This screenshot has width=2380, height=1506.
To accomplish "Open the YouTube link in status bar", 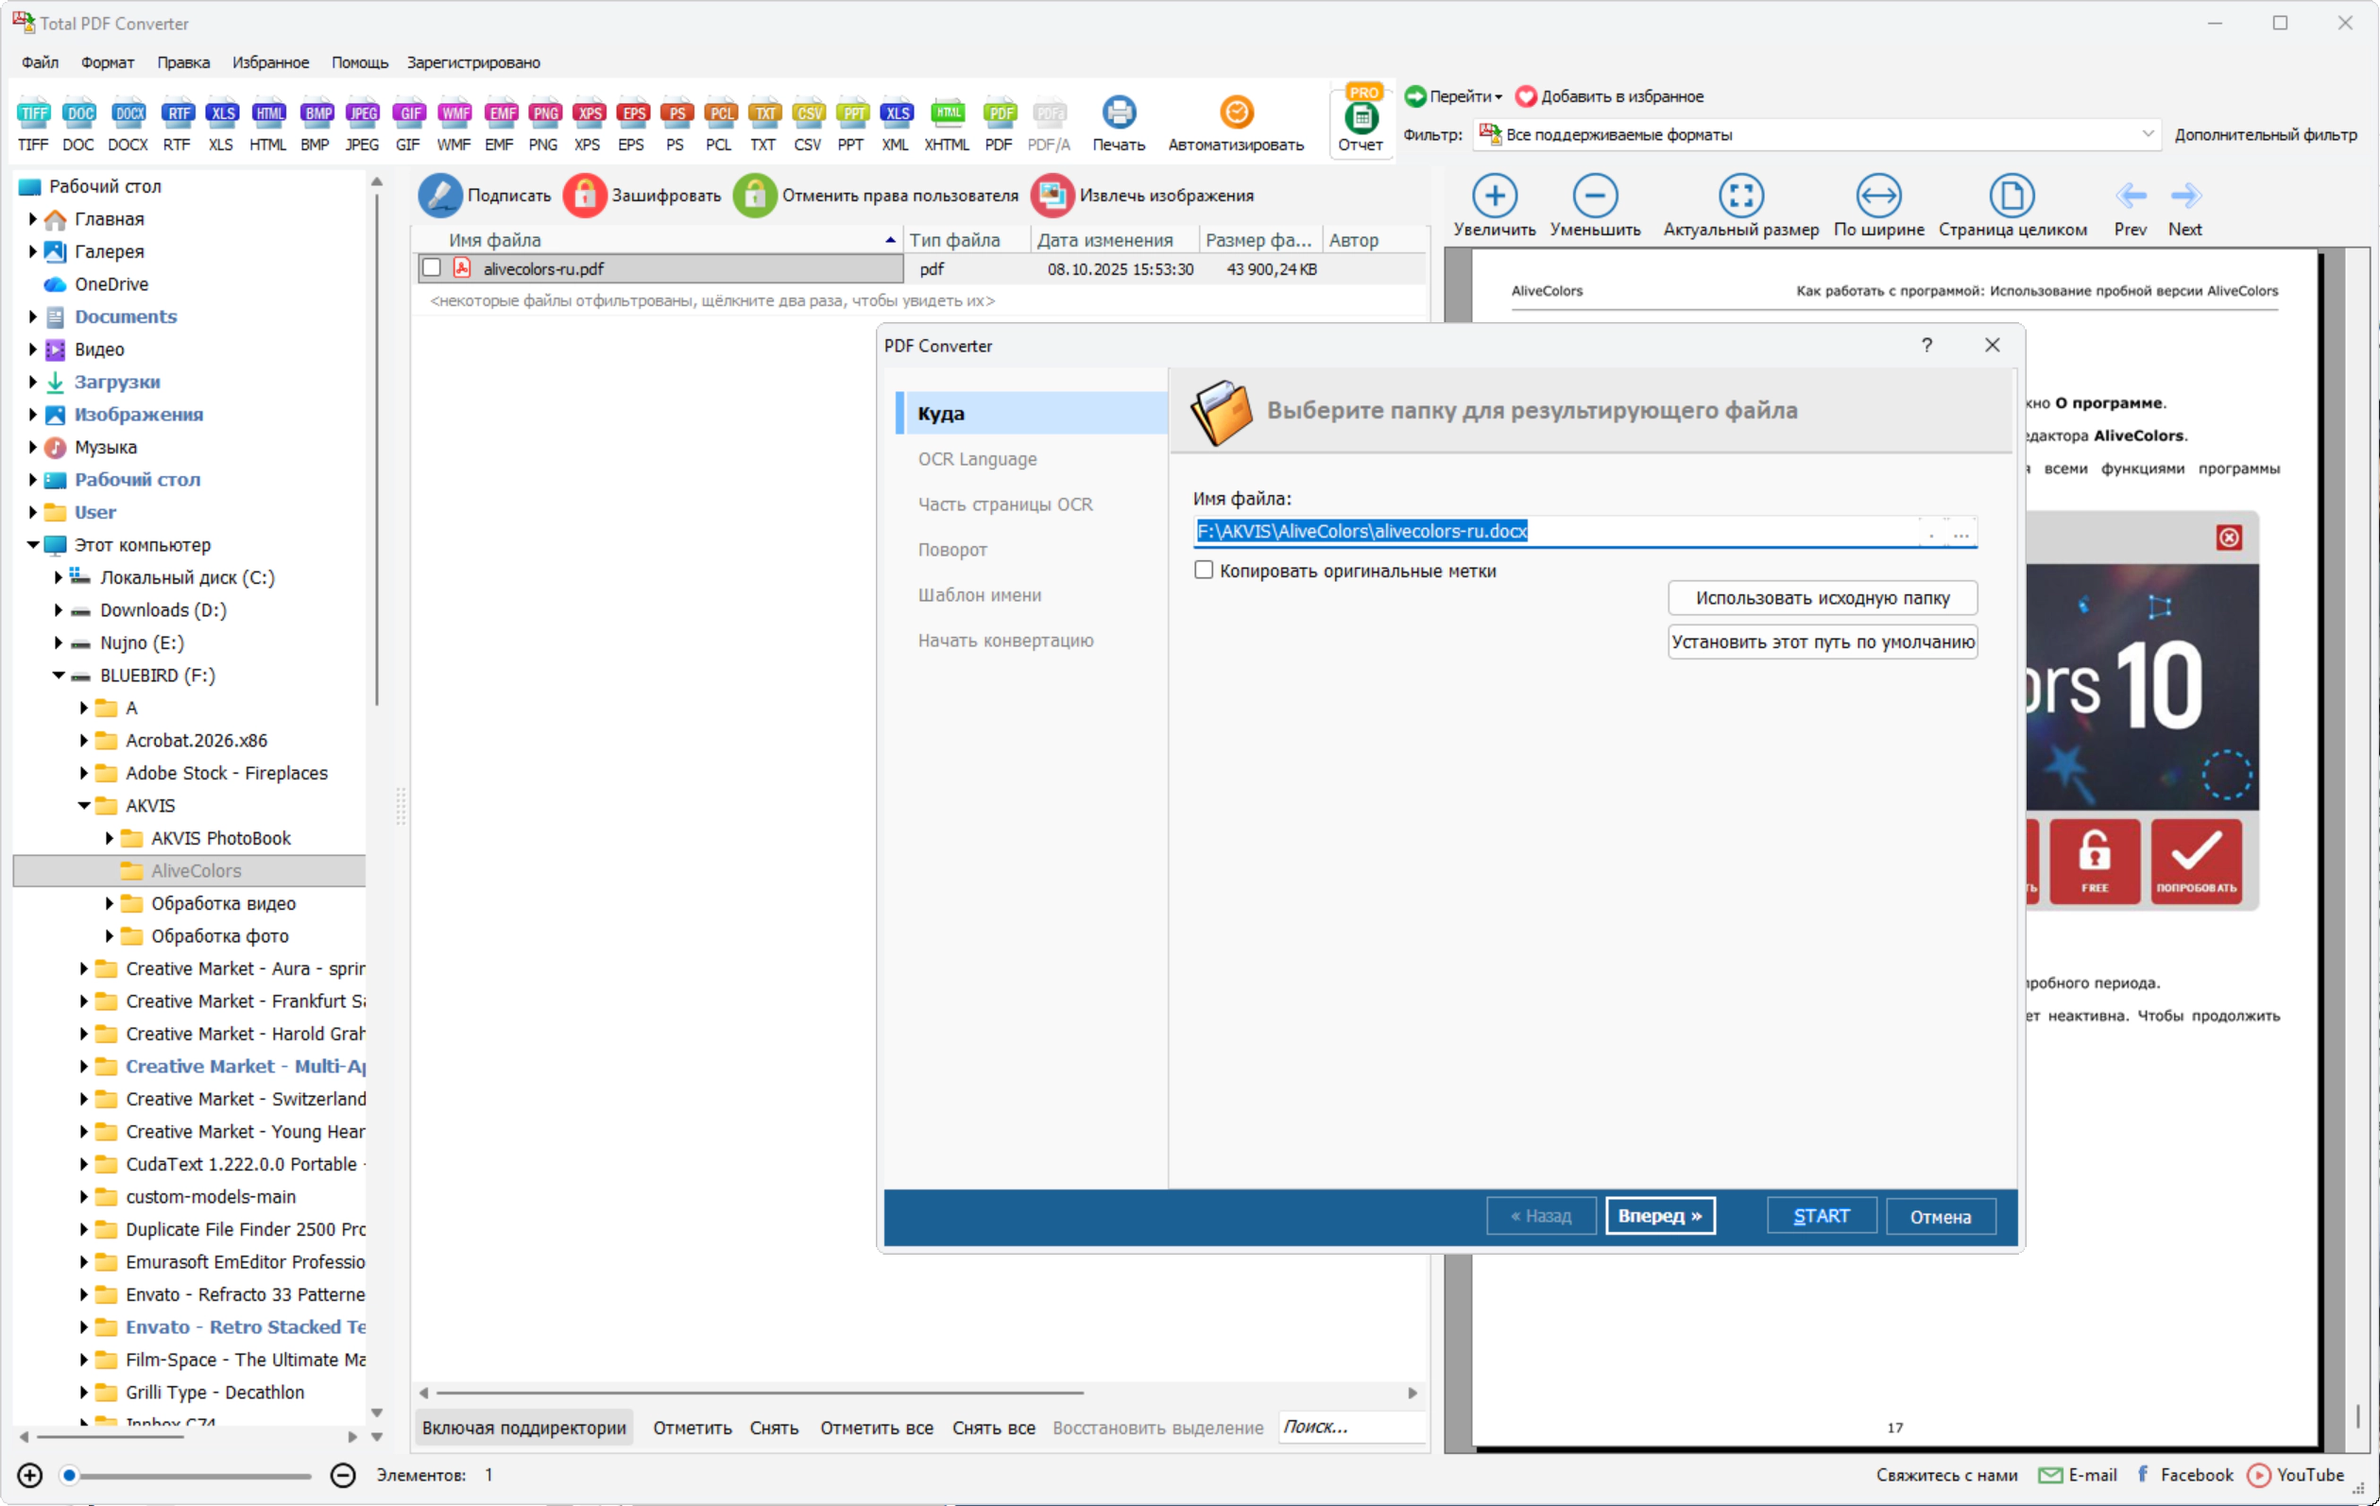I will (2295, 1475).
